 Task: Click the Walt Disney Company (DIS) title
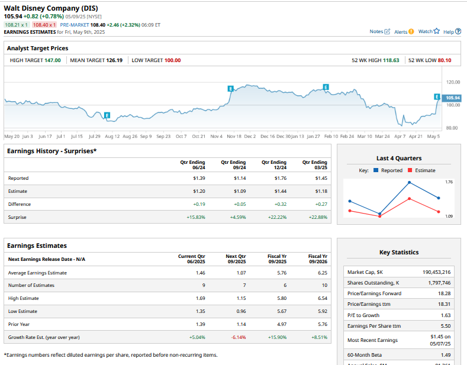click(x=50, y=8)
